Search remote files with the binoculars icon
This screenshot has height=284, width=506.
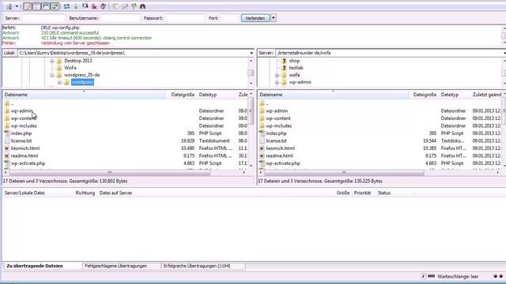click(142, 6)
